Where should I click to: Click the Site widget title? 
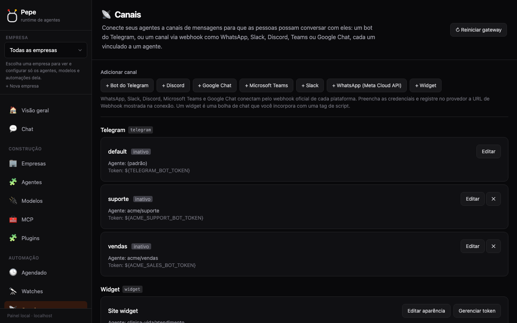click(123, 311)
